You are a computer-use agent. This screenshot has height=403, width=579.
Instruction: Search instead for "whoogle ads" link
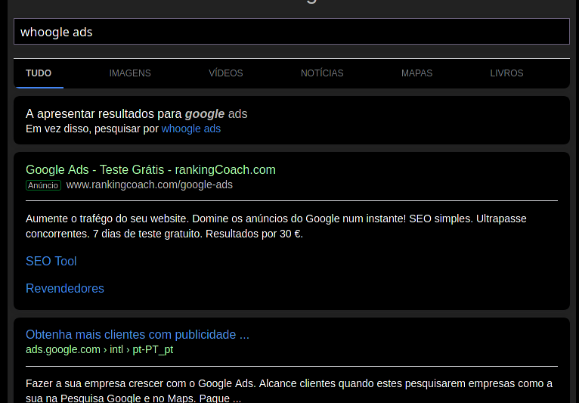(191, 129)
